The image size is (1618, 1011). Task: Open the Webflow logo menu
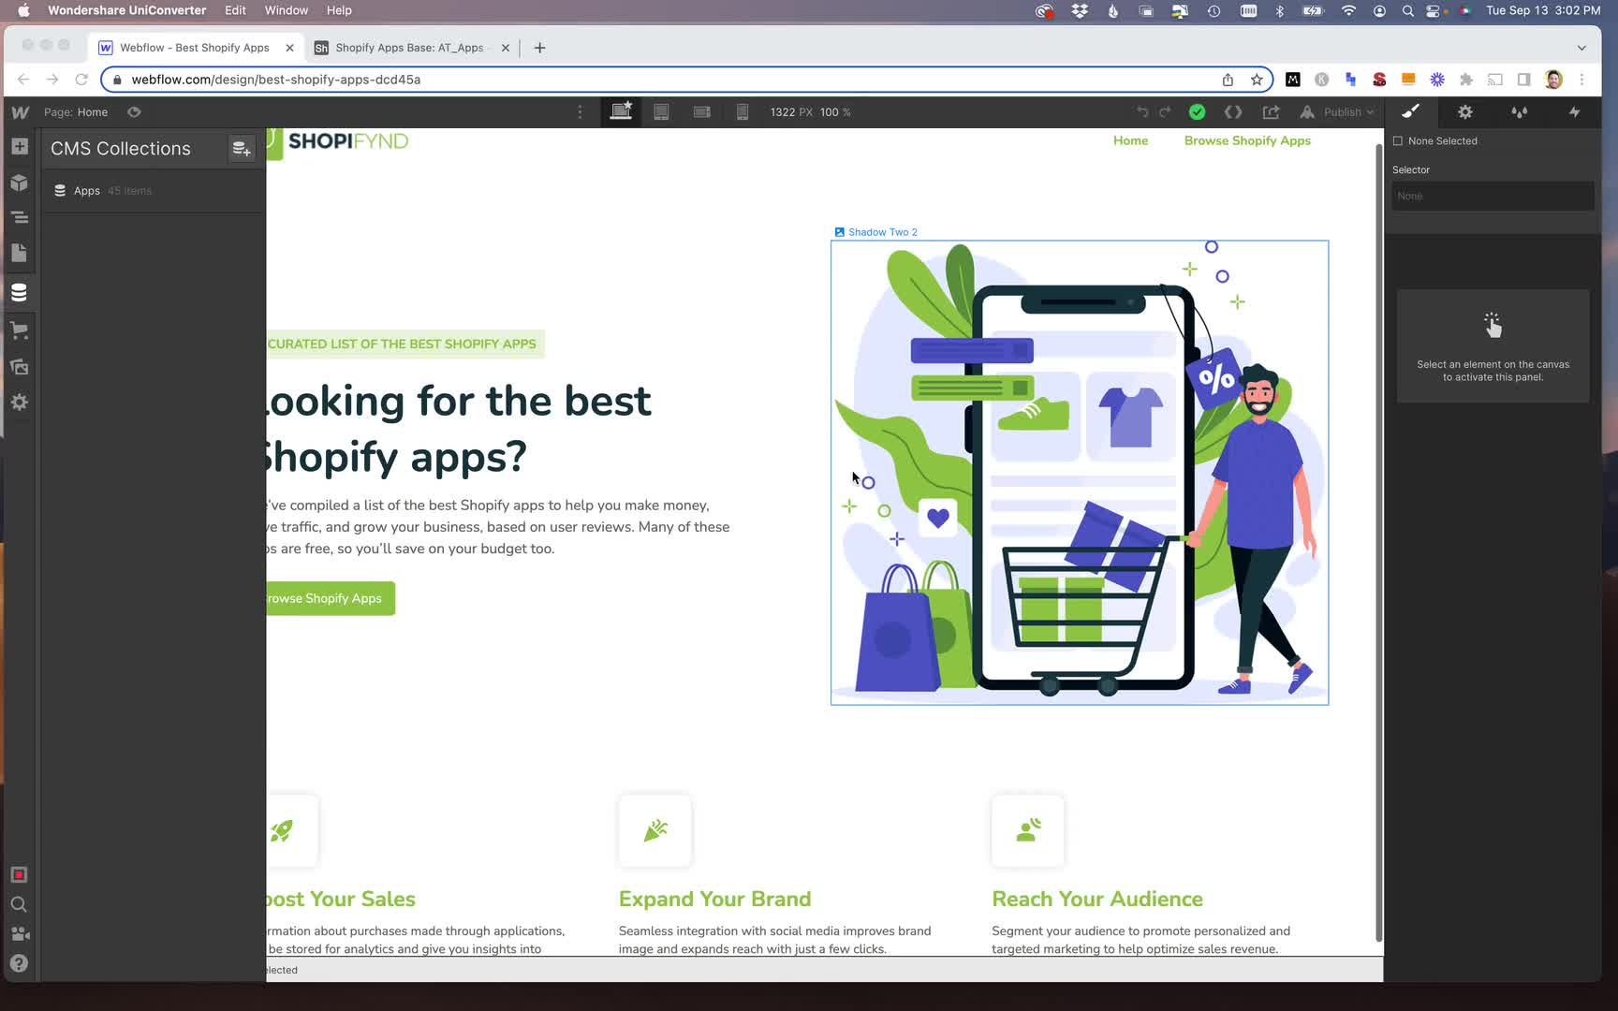pos(20,112)
